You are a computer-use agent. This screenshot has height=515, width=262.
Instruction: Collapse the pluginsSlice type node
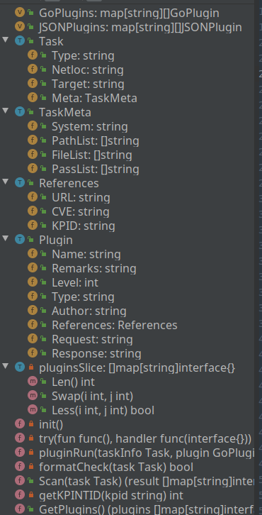pos(6,367)
